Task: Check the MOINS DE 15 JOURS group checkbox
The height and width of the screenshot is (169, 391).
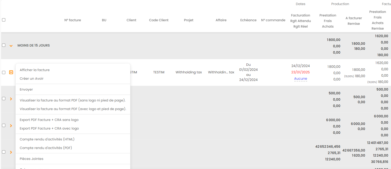Action: 4,45
